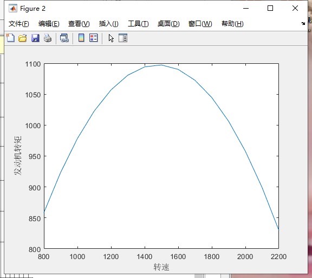Open the 编辑(E) menu
This screenshot has width=312, height=278.
tap(49, 24)
